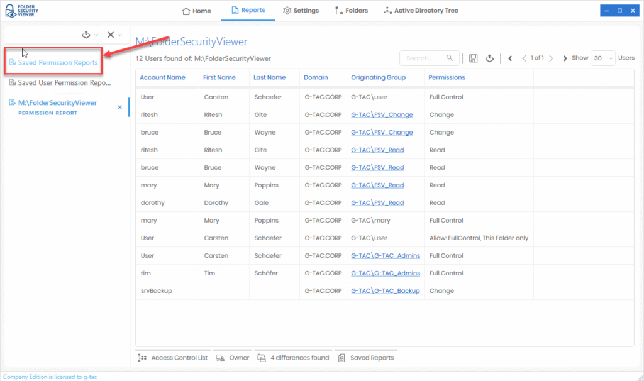Expand the sidebar export dropdown arrow
644x381 pixels.
coord(96,35)
